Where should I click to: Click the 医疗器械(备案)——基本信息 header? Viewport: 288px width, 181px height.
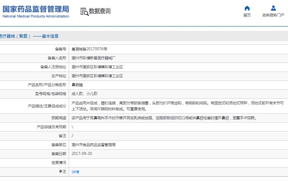(29, 36)
